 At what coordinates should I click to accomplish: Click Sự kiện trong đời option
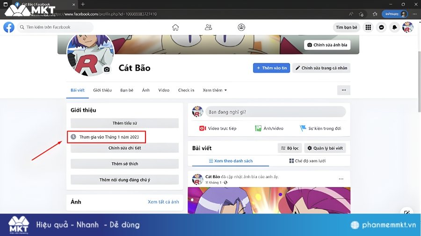320,128
